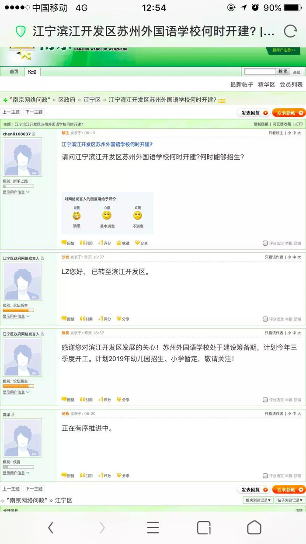Open 精华区 link

click(267, 84)
